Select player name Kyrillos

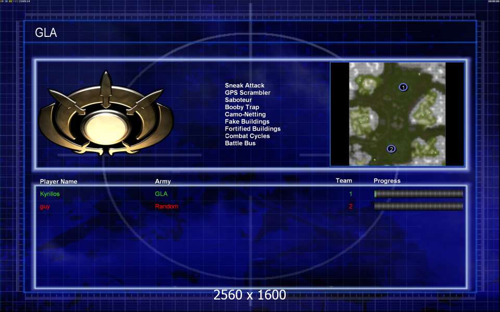50,194
